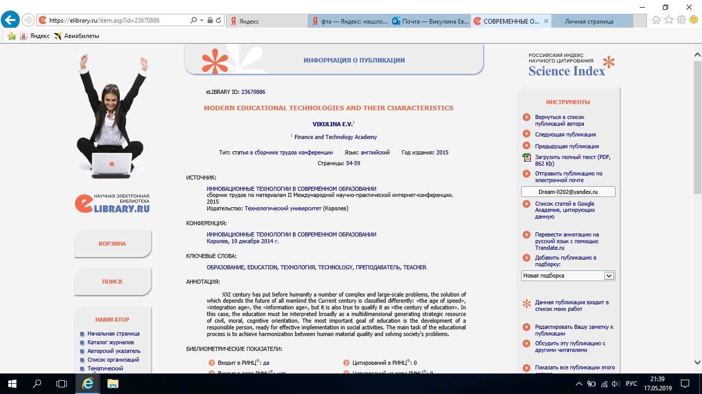The width and height of the screenshot is (702, 394).
Task: Click the РУС language indicator
Action: (632, 383)
